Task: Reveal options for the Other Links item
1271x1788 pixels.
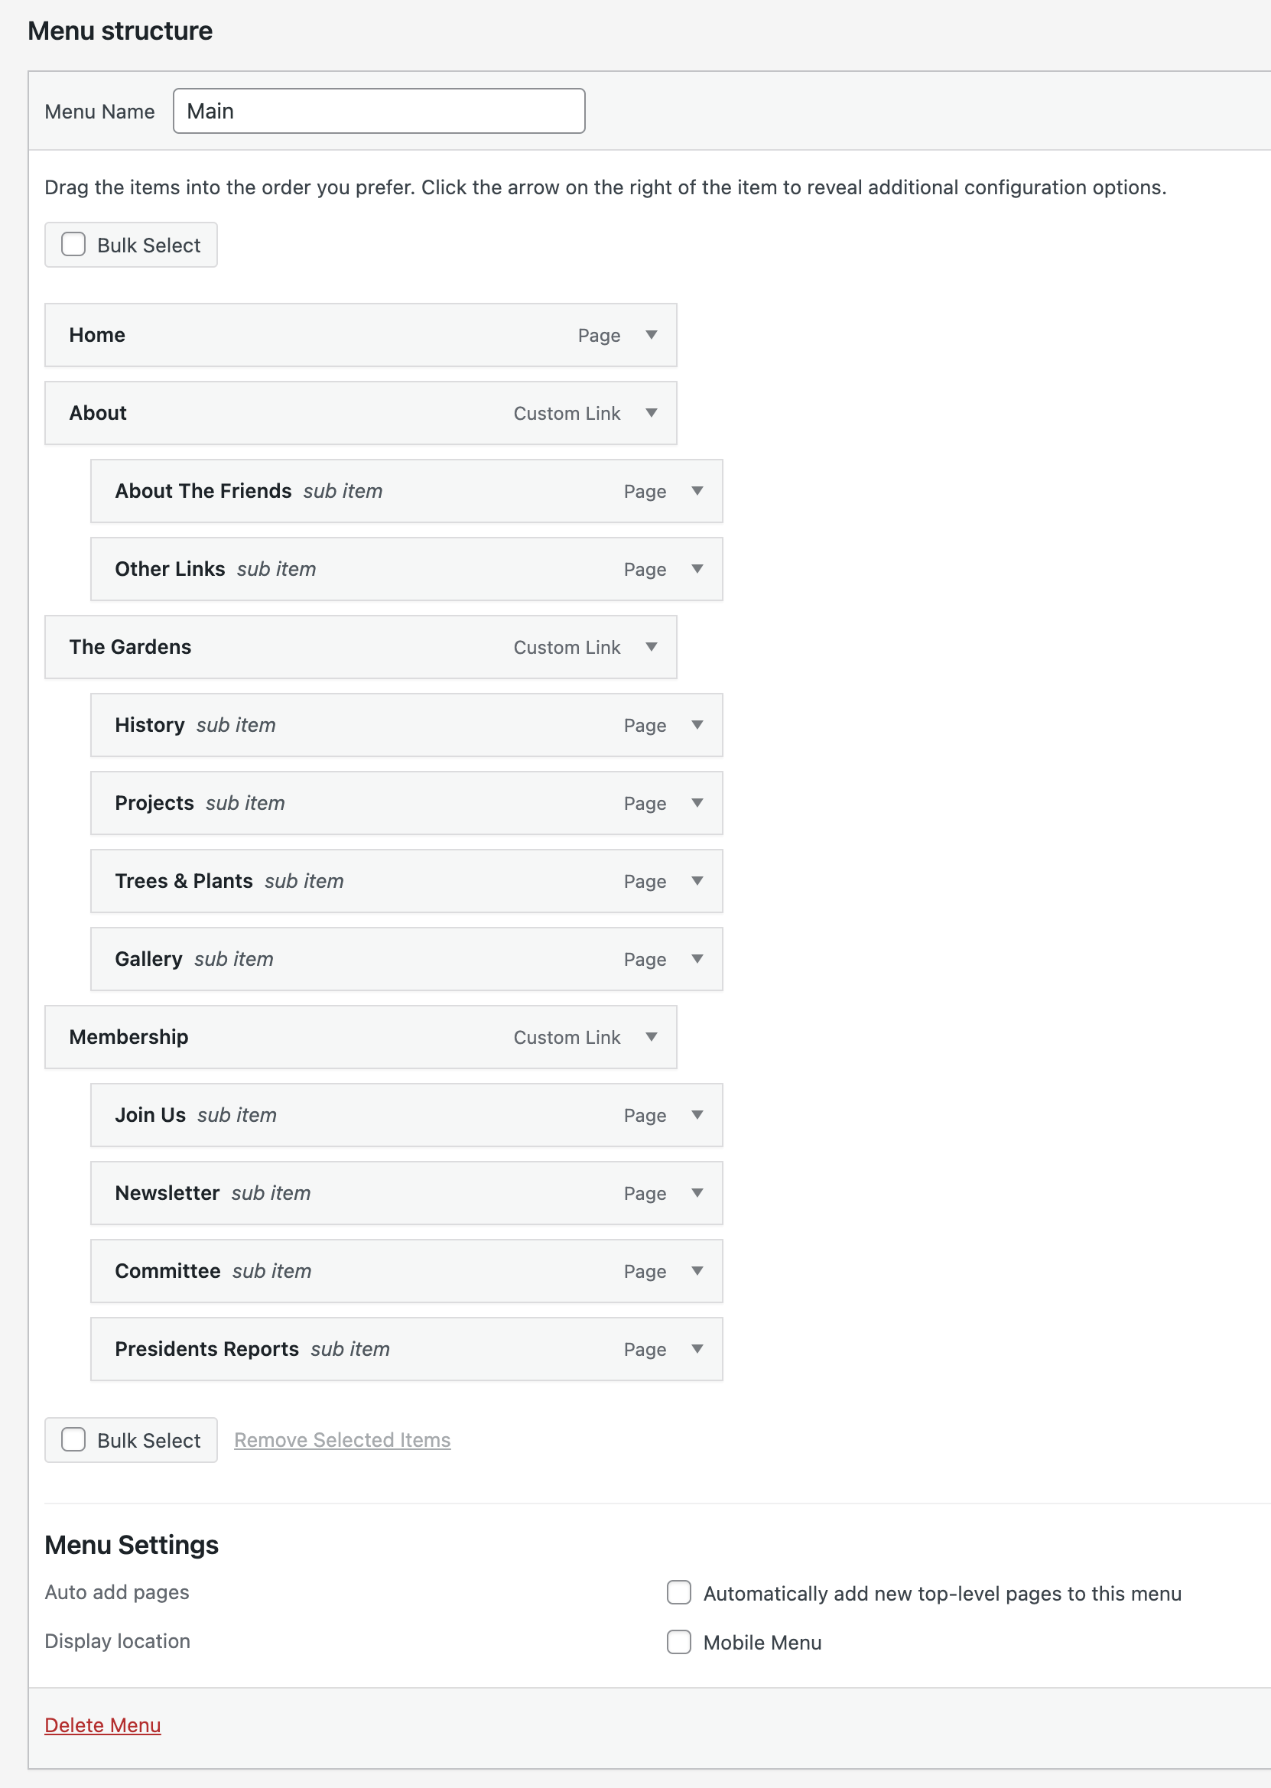Action: pyautogui.click(x=698, y=569)
